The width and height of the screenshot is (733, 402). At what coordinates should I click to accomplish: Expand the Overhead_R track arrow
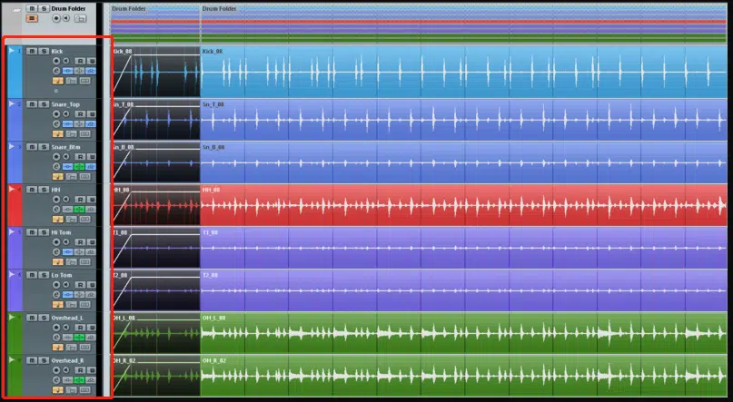[12, 360]
